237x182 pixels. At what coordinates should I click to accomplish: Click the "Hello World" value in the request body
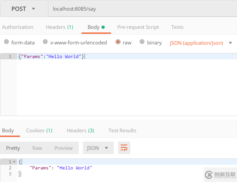click(x=64, y=56)
